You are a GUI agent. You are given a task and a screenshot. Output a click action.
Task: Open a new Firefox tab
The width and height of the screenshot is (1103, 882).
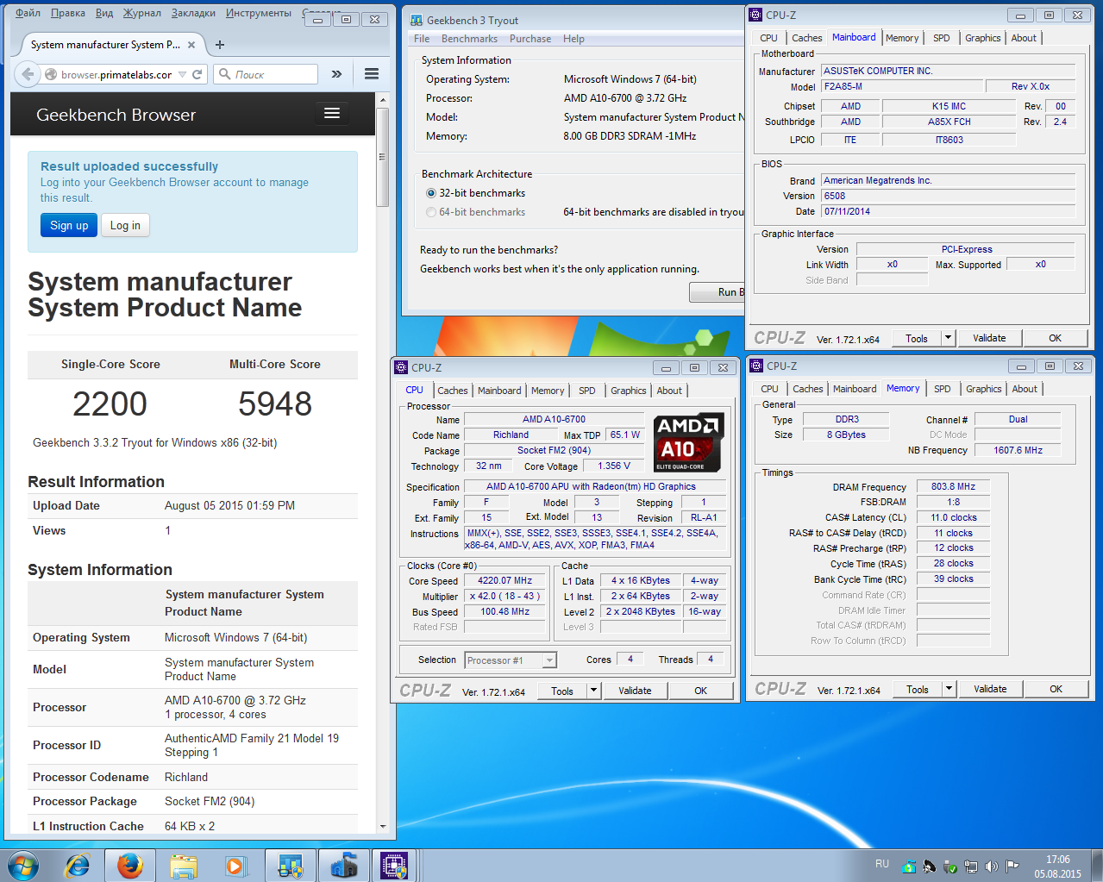point(220,45)
